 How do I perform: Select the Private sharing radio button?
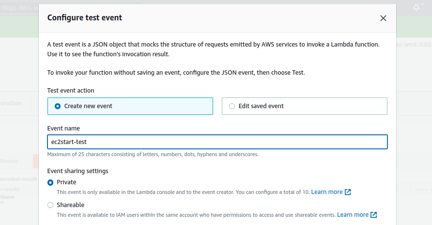pyautogui.click(x=50, y=182)
